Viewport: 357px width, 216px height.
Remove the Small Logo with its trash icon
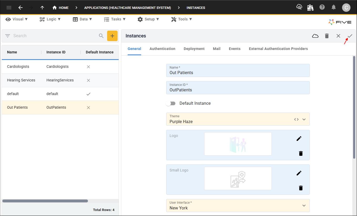[301, 188]
